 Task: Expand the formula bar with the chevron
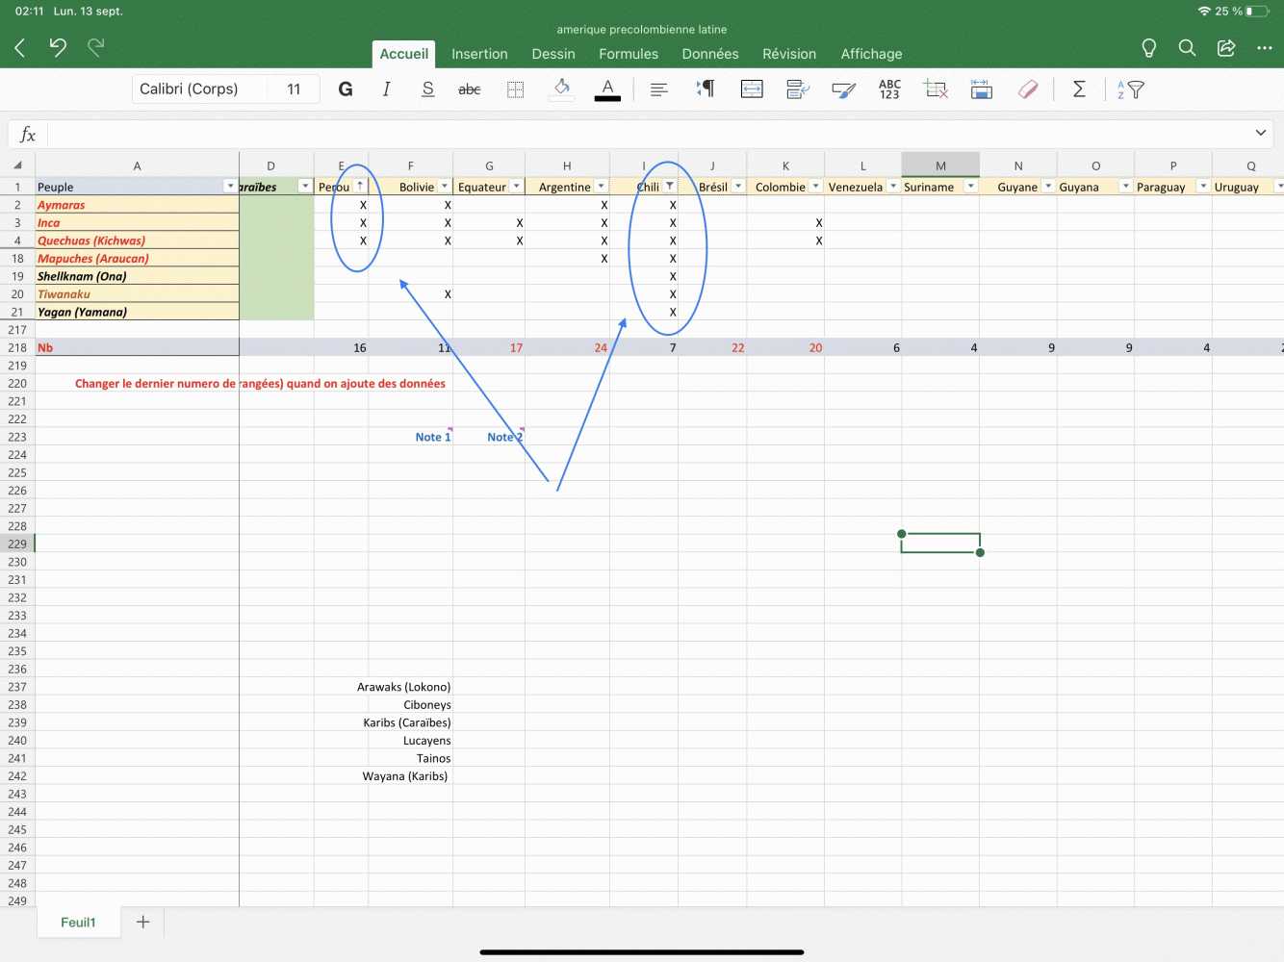[x=1261, y=134]
